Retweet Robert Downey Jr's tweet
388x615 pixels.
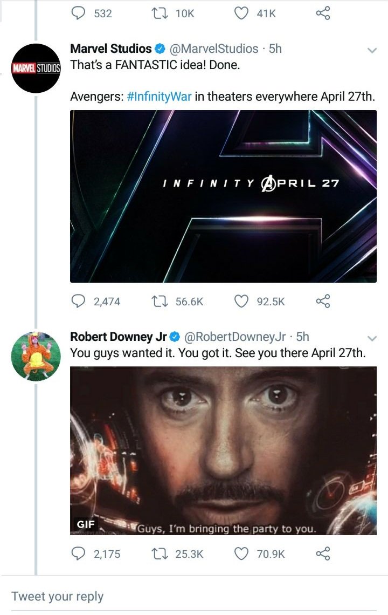click(160, 554)
